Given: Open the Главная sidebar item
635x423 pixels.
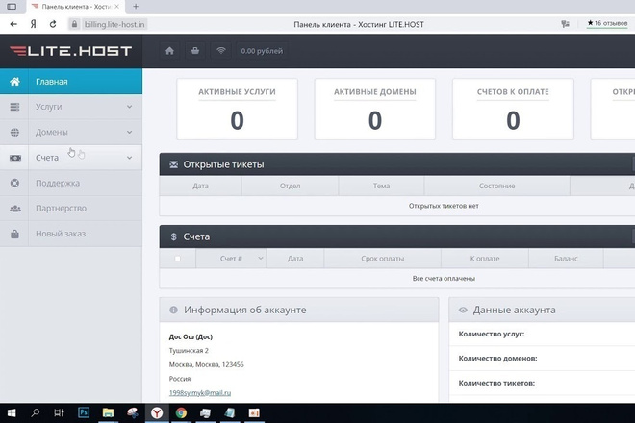Looking at the screenshot, I should pos(71,82).
